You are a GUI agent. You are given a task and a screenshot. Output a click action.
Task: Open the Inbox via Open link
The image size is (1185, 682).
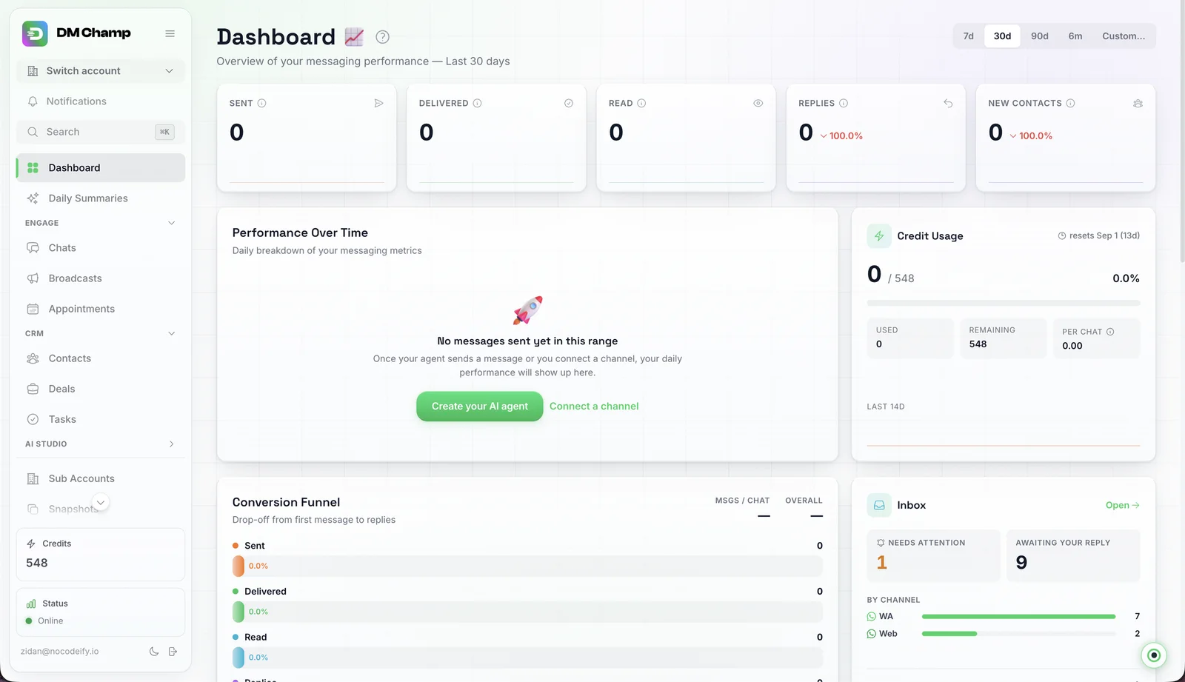[x=1122, y=506]
